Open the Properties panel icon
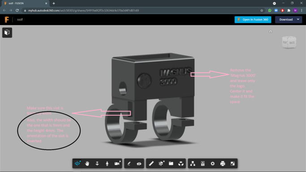Screen dimensions: 306x172 pyautogui.click(x=203, y=163)
